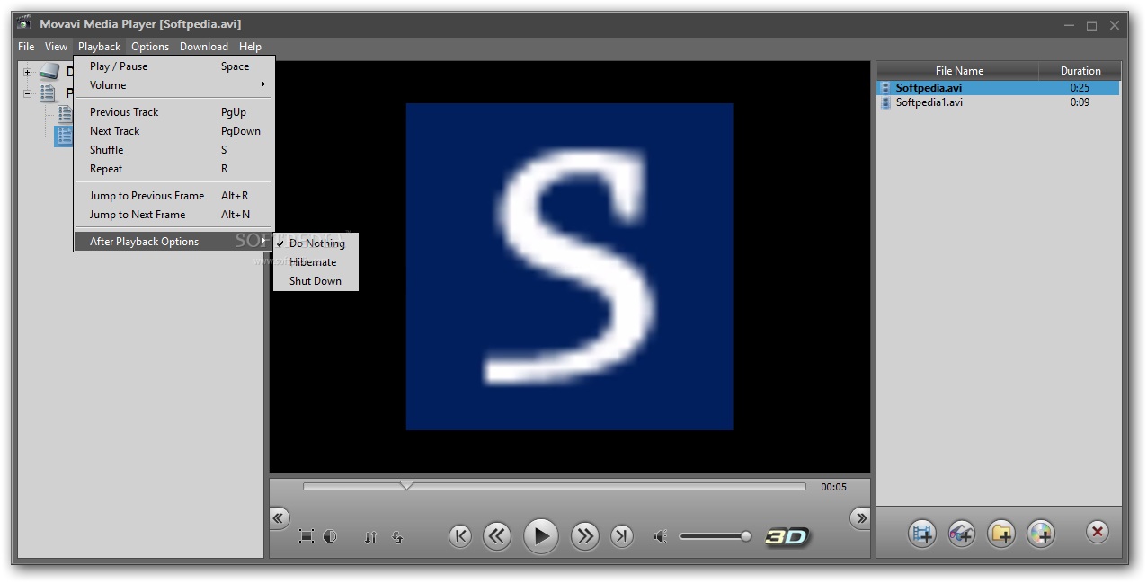The height and width of the screenshot is (583, 1147).
Task: Click the seek bar slider thumb
Action: click(x=406, y=485)
